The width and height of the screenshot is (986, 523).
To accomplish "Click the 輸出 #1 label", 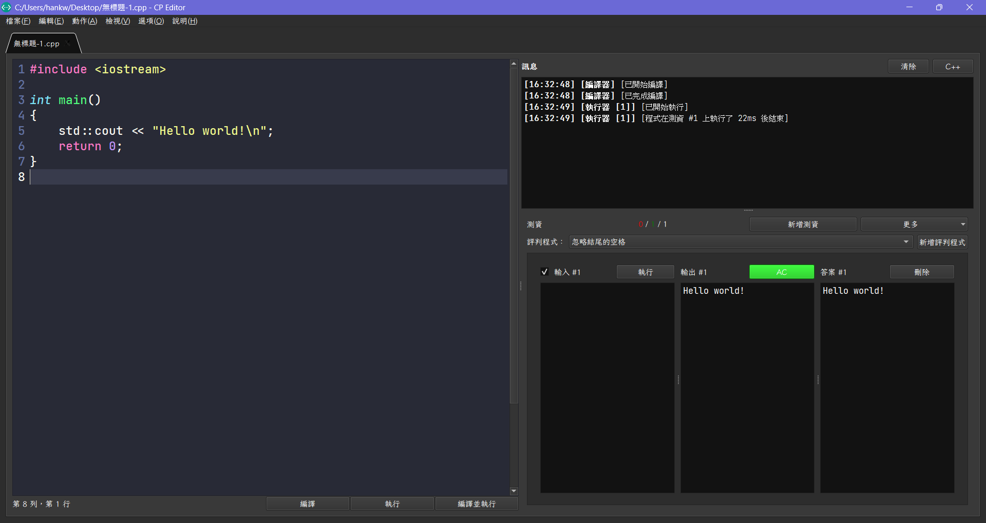I will (x=694, y=272).
